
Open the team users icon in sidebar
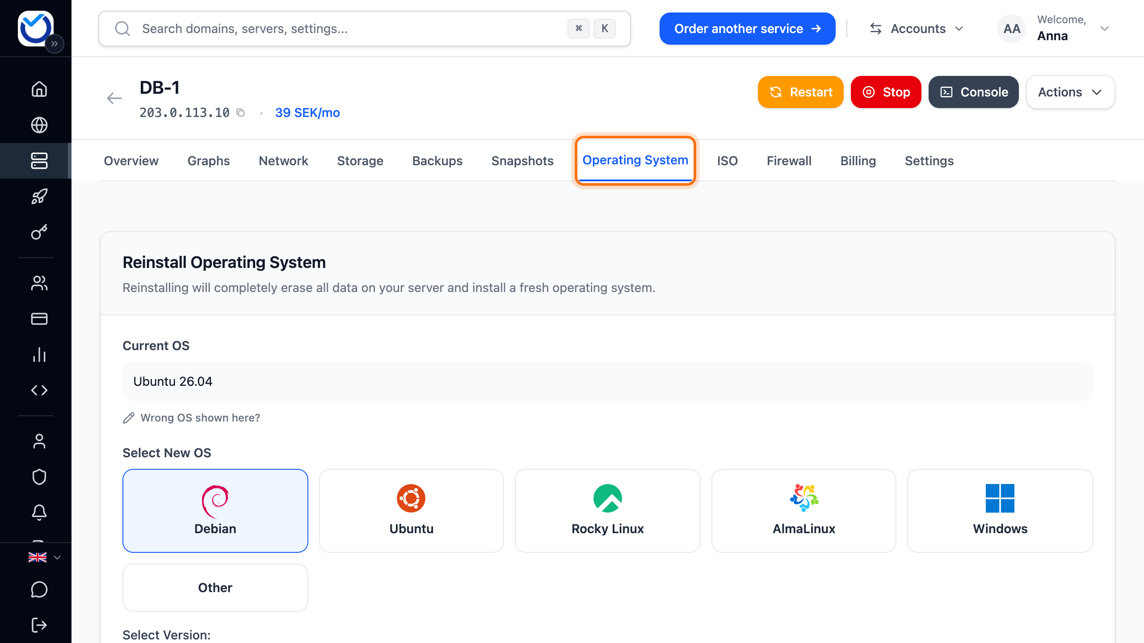pyautogui.click(x=39, y=283)
